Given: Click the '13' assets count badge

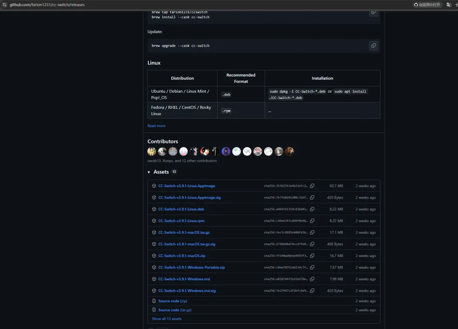Looking at the screenshot, I should point(174,172).
